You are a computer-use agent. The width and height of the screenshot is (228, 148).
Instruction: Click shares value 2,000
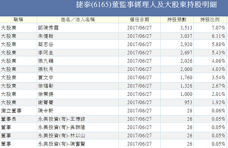pyautogui.click(x=186, y=69)
